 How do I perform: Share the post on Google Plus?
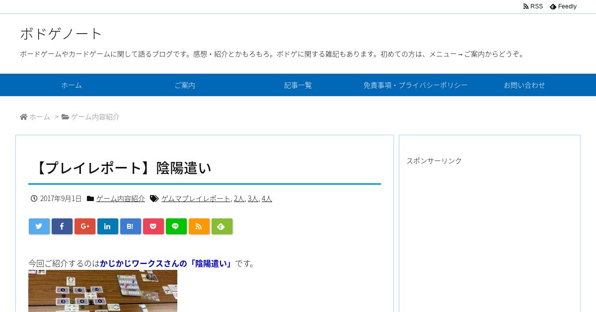click(85, 226)
